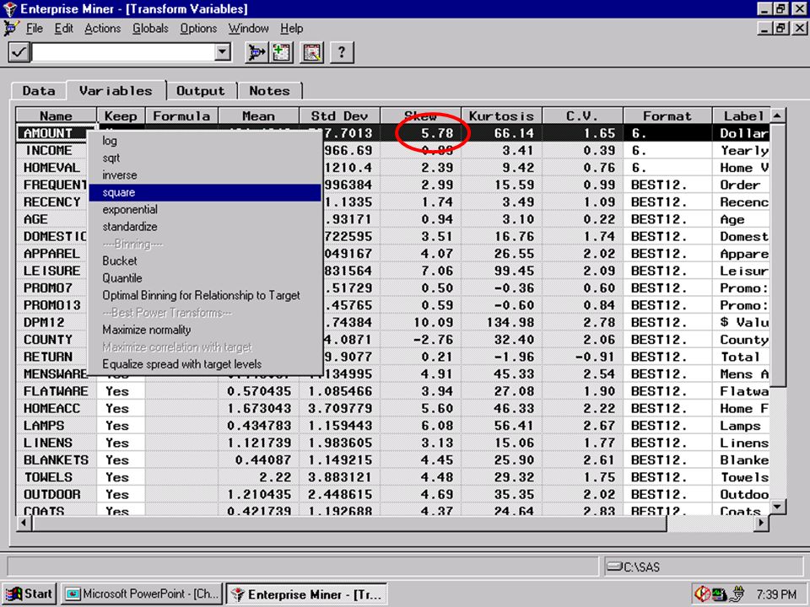
Task: Open the Help menu
Action: tap(291, 29)
